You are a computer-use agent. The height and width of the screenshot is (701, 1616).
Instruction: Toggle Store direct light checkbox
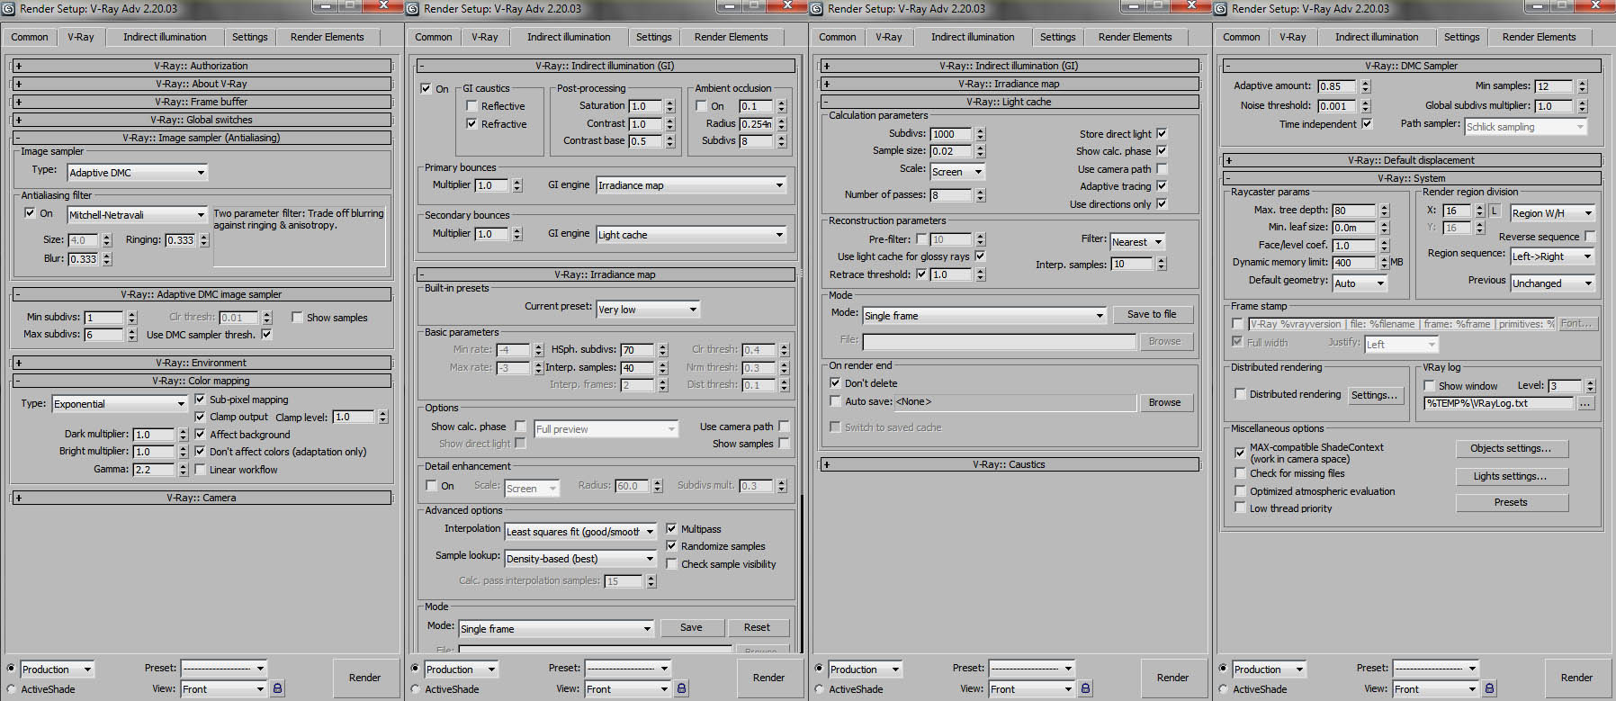(x=1162, y=133)
